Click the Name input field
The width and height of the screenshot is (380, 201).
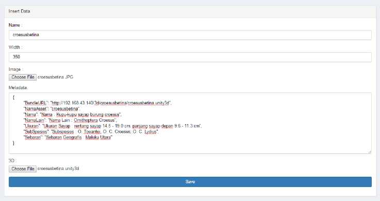[190, 35]
